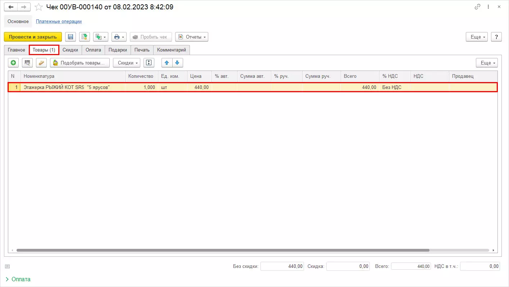This screenshot has height=287, width=509.
Task: Click the Скидка total field
Action: 348,266
